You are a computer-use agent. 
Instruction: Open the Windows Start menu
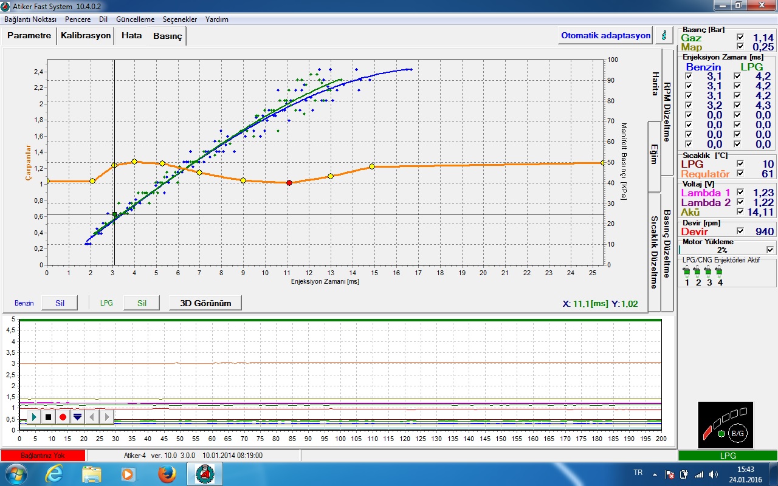(x=15, y=474)
